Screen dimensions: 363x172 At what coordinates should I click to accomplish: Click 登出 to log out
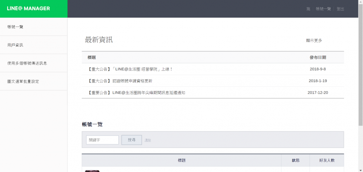coord(340,9)
